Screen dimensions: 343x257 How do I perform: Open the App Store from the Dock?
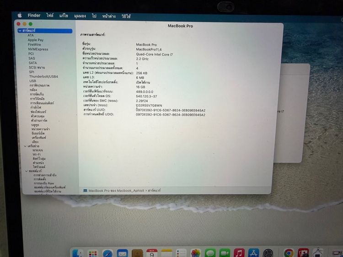click(253, 253)
